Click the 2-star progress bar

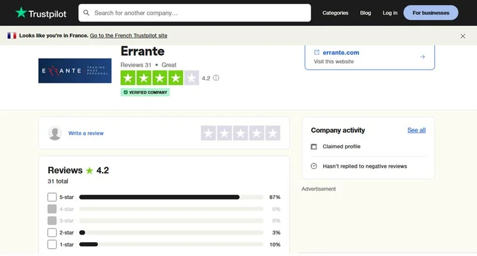[x=171, y=233]
